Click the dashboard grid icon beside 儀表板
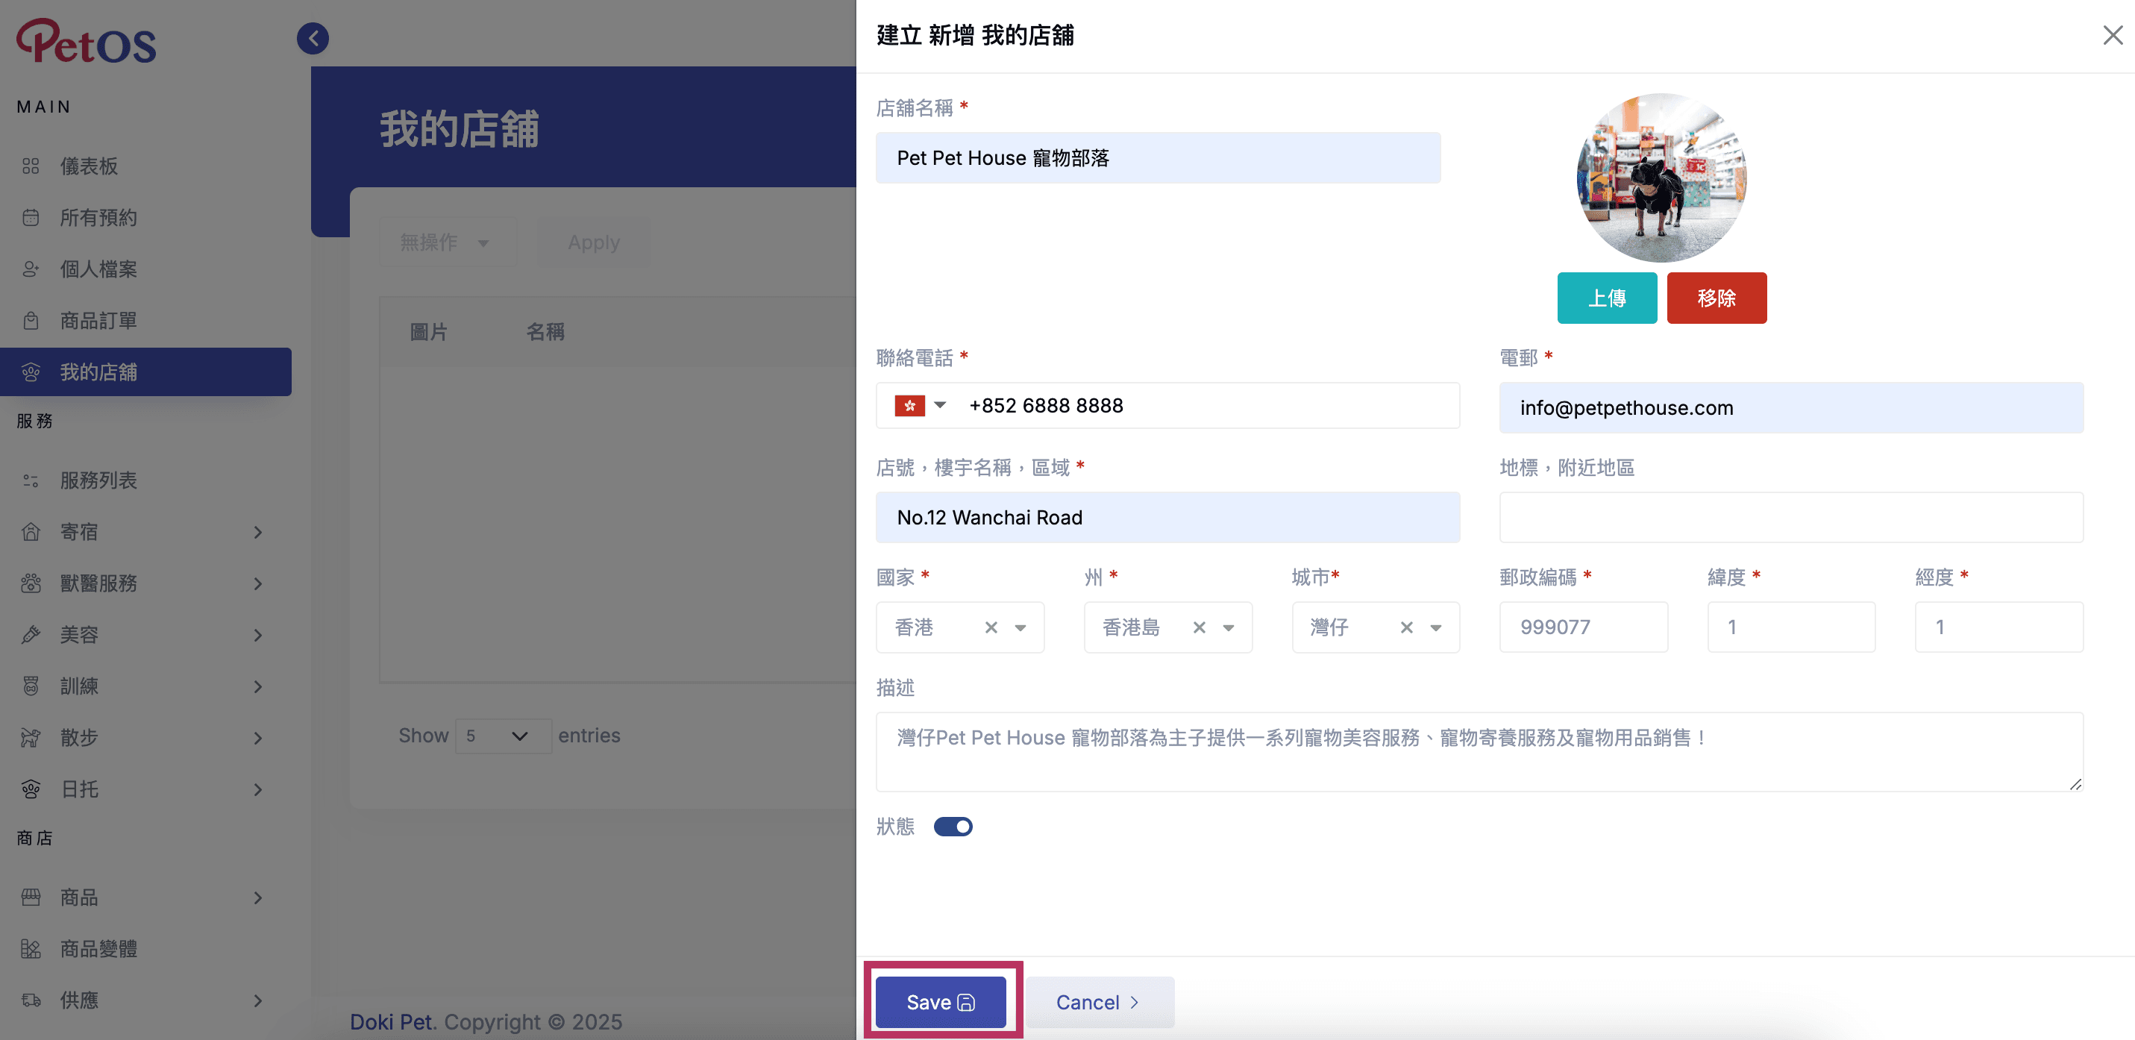The image size is (2135, 1040). (x=31, y=166)
